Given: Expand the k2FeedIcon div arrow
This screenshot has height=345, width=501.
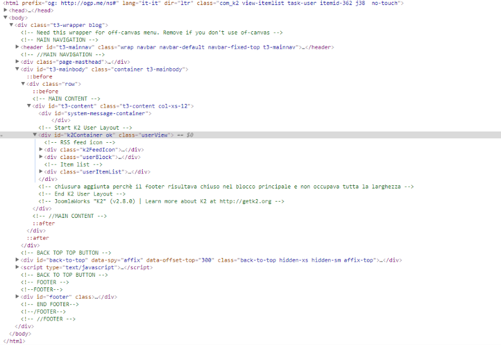Looking at the screenshot, I should coord(41,150).
